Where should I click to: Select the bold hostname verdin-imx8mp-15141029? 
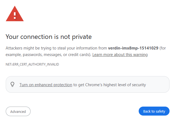(133, 48)
